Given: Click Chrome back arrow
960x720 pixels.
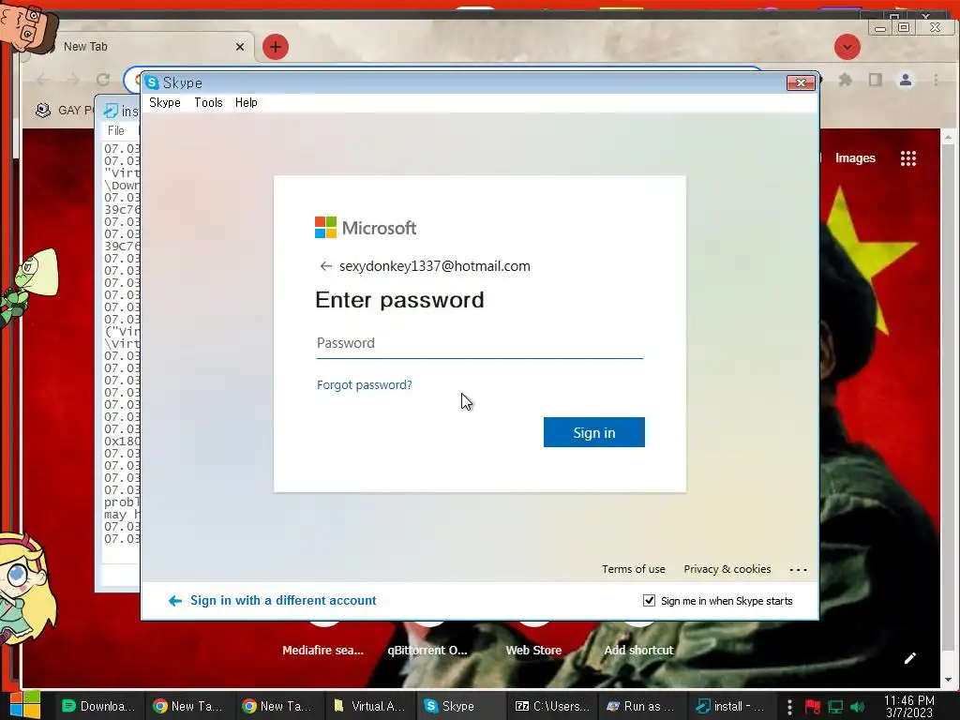Looking at the screenshot, I should pos(43,80).
